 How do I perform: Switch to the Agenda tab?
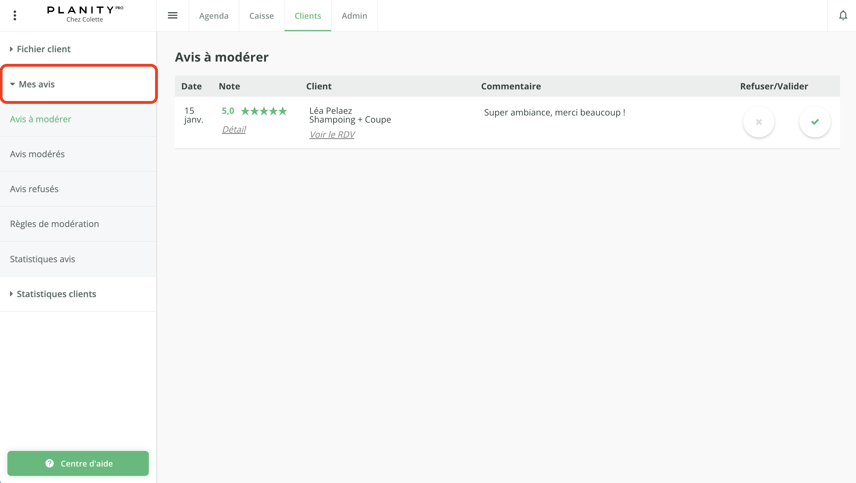[214, 16]
